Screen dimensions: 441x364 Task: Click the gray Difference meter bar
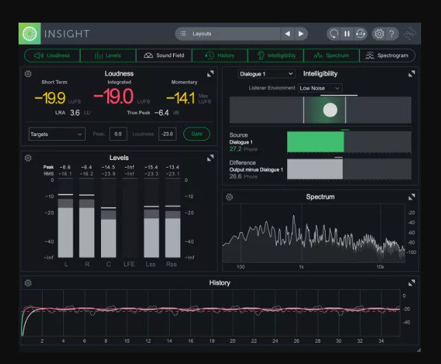315,169
